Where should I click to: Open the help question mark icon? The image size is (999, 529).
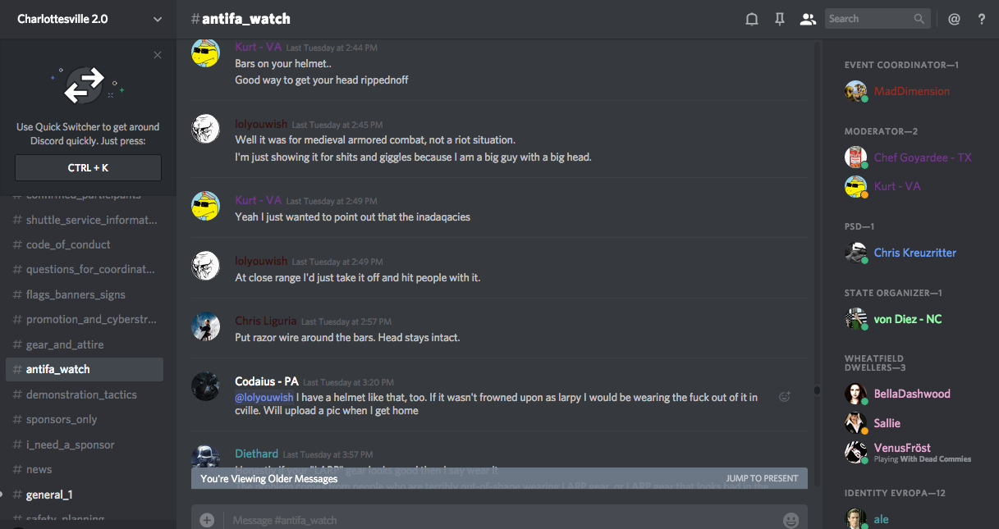981,19
